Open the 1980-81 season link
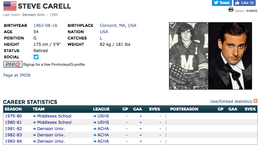The height and width of the screenshot is (146, 261). [13, 122]
